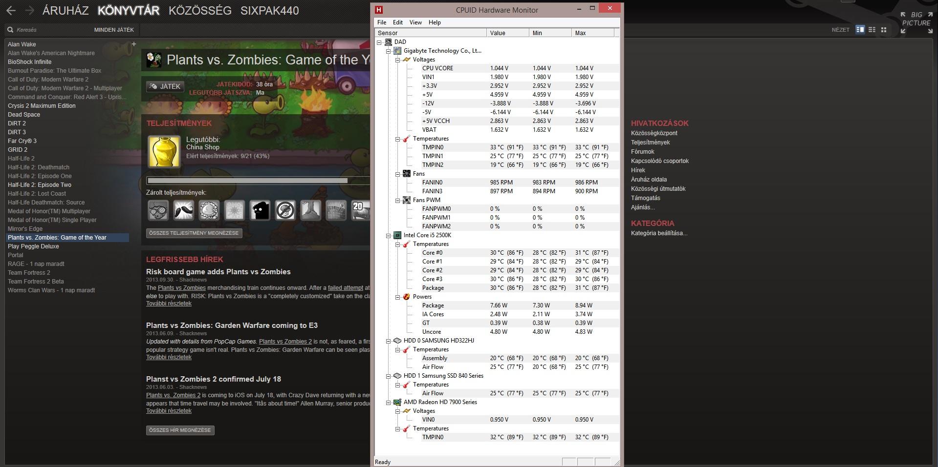Open the China Shop achievement vase icon
Image resolution: width=938 pixels, height=467 pixels.
point(164,151)
